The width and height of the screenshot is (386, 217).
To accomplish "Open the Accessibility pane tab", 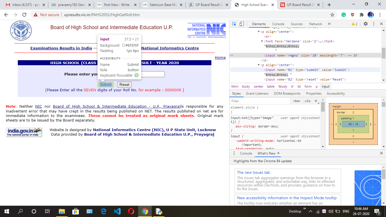I will 336,94.
